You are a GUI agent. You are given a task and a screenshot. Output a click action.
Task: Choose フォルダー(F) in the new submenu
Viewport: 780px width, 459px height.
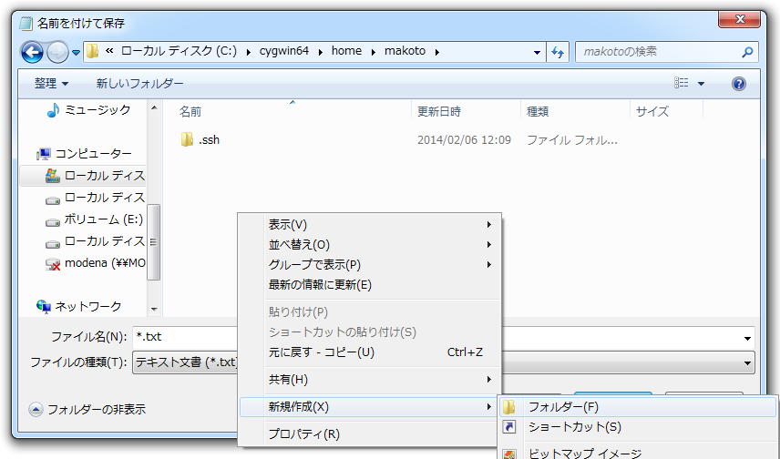(x=563, y=407)
